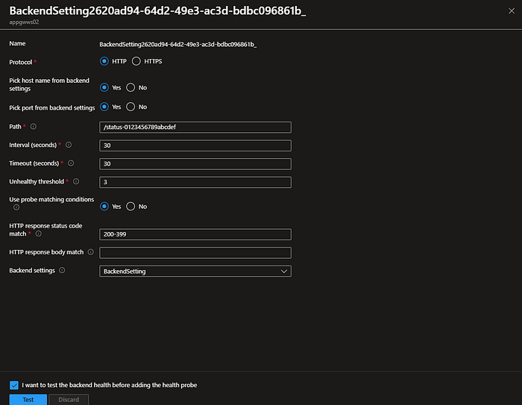The width and height of the screenshot is (522, 405).
Task: Click the blue Test button
Action: pyautogui.click(x=28, y=399)
